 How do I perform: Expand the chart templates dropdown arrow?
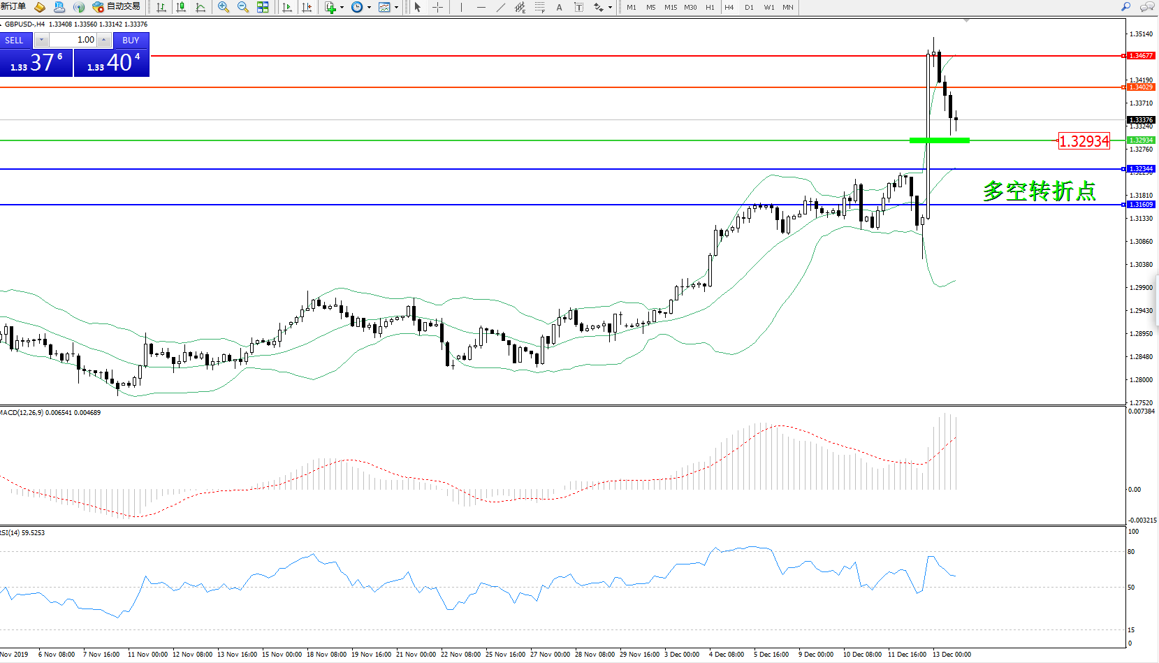click(x=396, y=8)
